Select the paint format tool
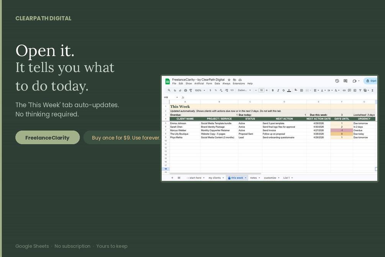Viewport: 385px width, 257px height. click(x=190, y=90)
